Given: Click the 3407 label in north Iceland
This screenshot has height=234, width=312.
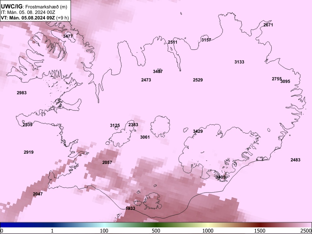Looking at the screenshot, I should tap(158, 72).
